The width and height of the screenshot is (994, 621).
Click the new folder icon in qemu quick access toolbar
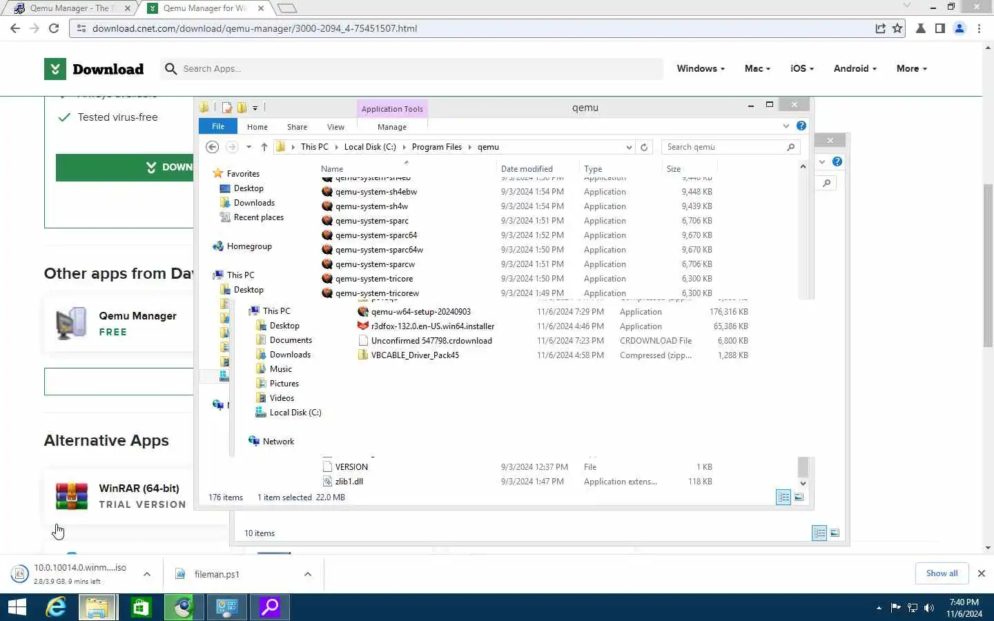(242, 108)
